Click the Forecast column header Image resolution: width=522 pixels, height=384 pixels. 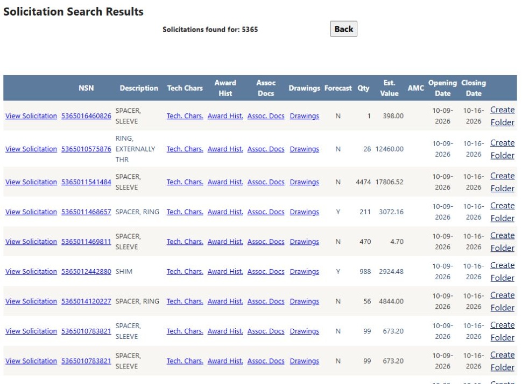tap(338, 88)
